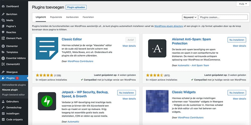Click the Templates folder icon
Screen dimensions: 251x125
coord(3,52)
